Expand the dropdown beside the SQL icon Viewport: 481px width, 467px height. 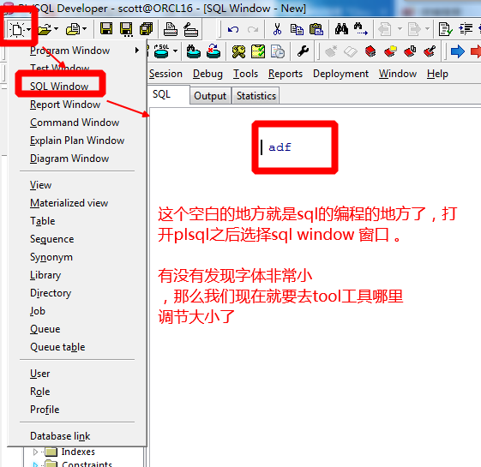point(175,51)
